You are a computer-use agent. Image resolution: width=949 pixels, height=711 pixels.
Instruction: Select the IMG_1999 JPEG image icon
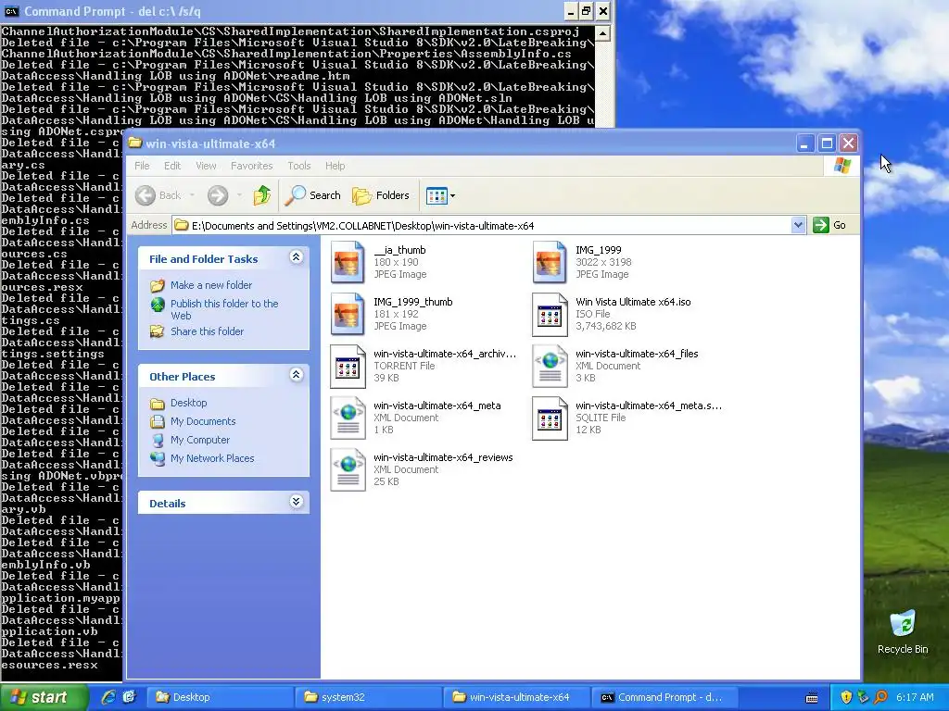(550, 262)
